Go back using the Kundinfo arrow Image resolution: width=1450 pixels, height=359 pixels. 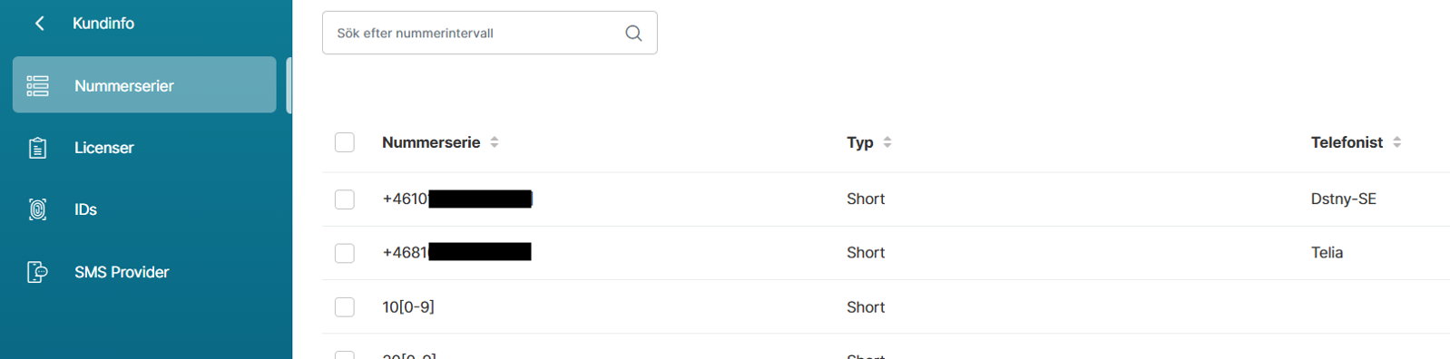coord(39,24)
